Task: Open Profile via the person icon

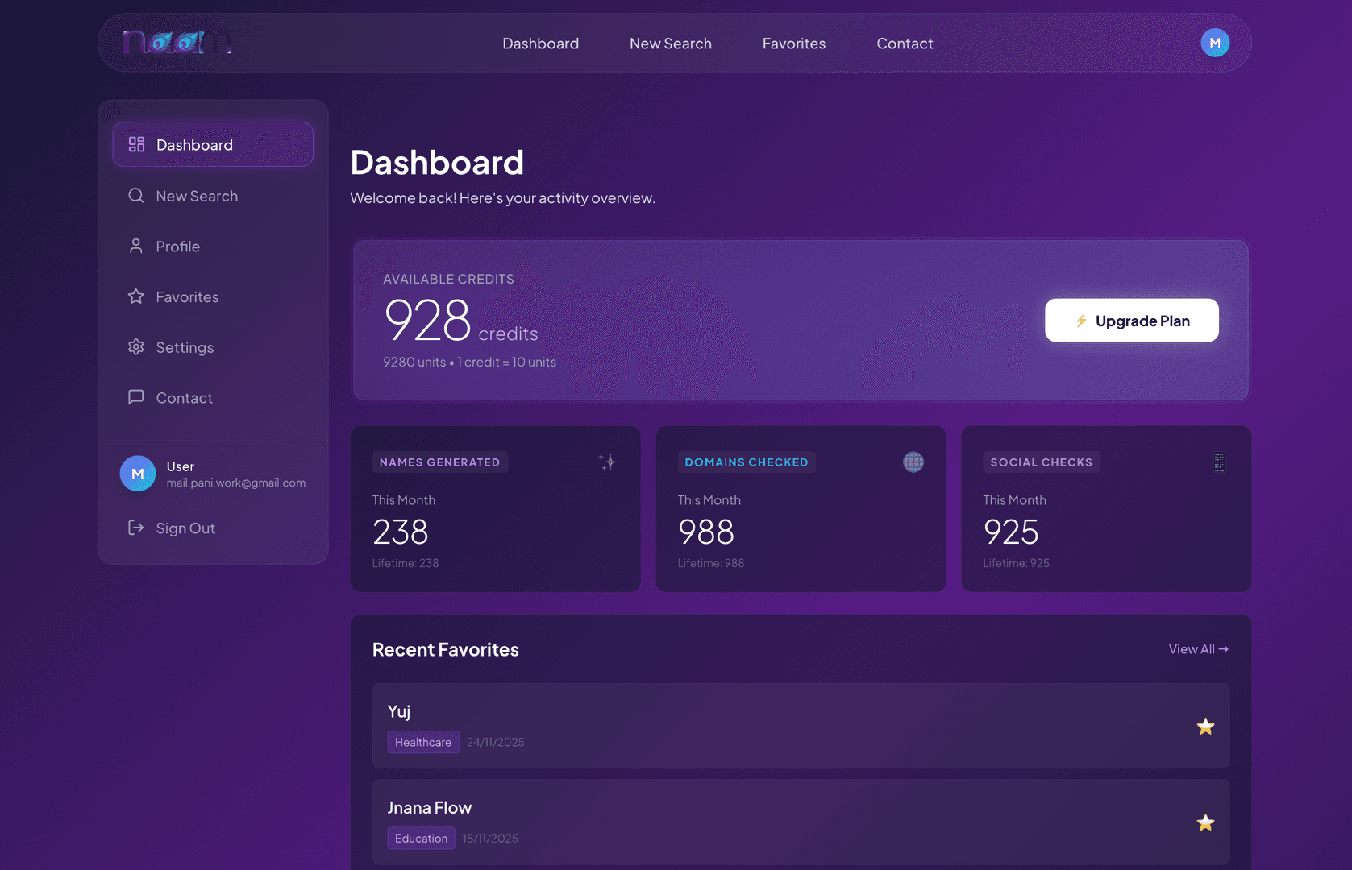Action: tap(135, 246)
